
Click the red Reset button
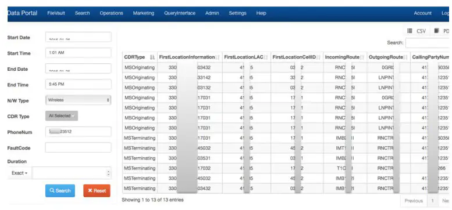click(x=97, y=191)
